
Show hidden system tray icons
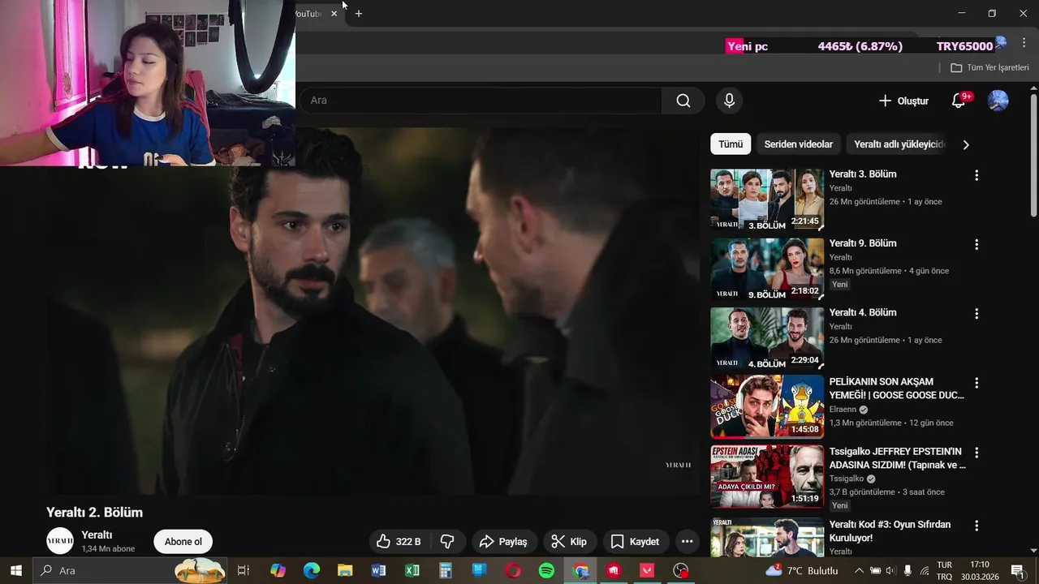[x=859, y=570]
